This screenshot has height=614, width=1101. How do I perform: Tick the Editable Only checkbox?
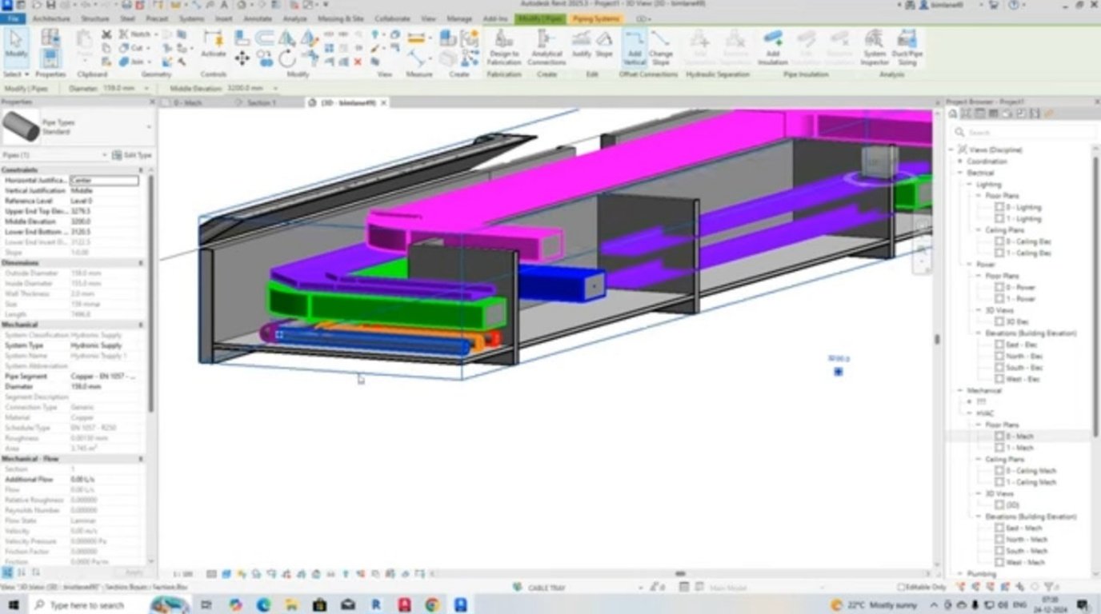pos(902,588)
